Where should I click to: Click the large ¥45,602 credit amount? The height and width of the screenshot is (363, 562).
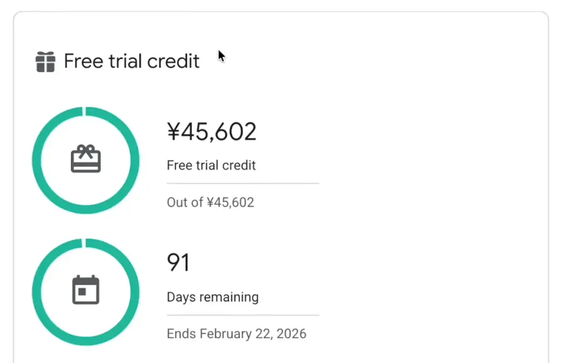pos(211,132)
